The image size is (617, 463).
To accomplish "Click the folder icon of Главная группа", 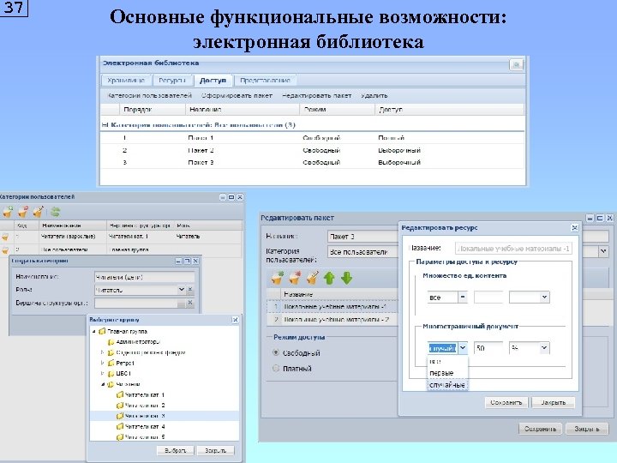I will 102,332.
